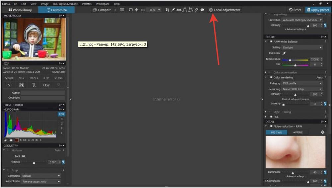Expand the Style - Toning section
The height and width of the screenshot is (188, 332).
point(266,112)
